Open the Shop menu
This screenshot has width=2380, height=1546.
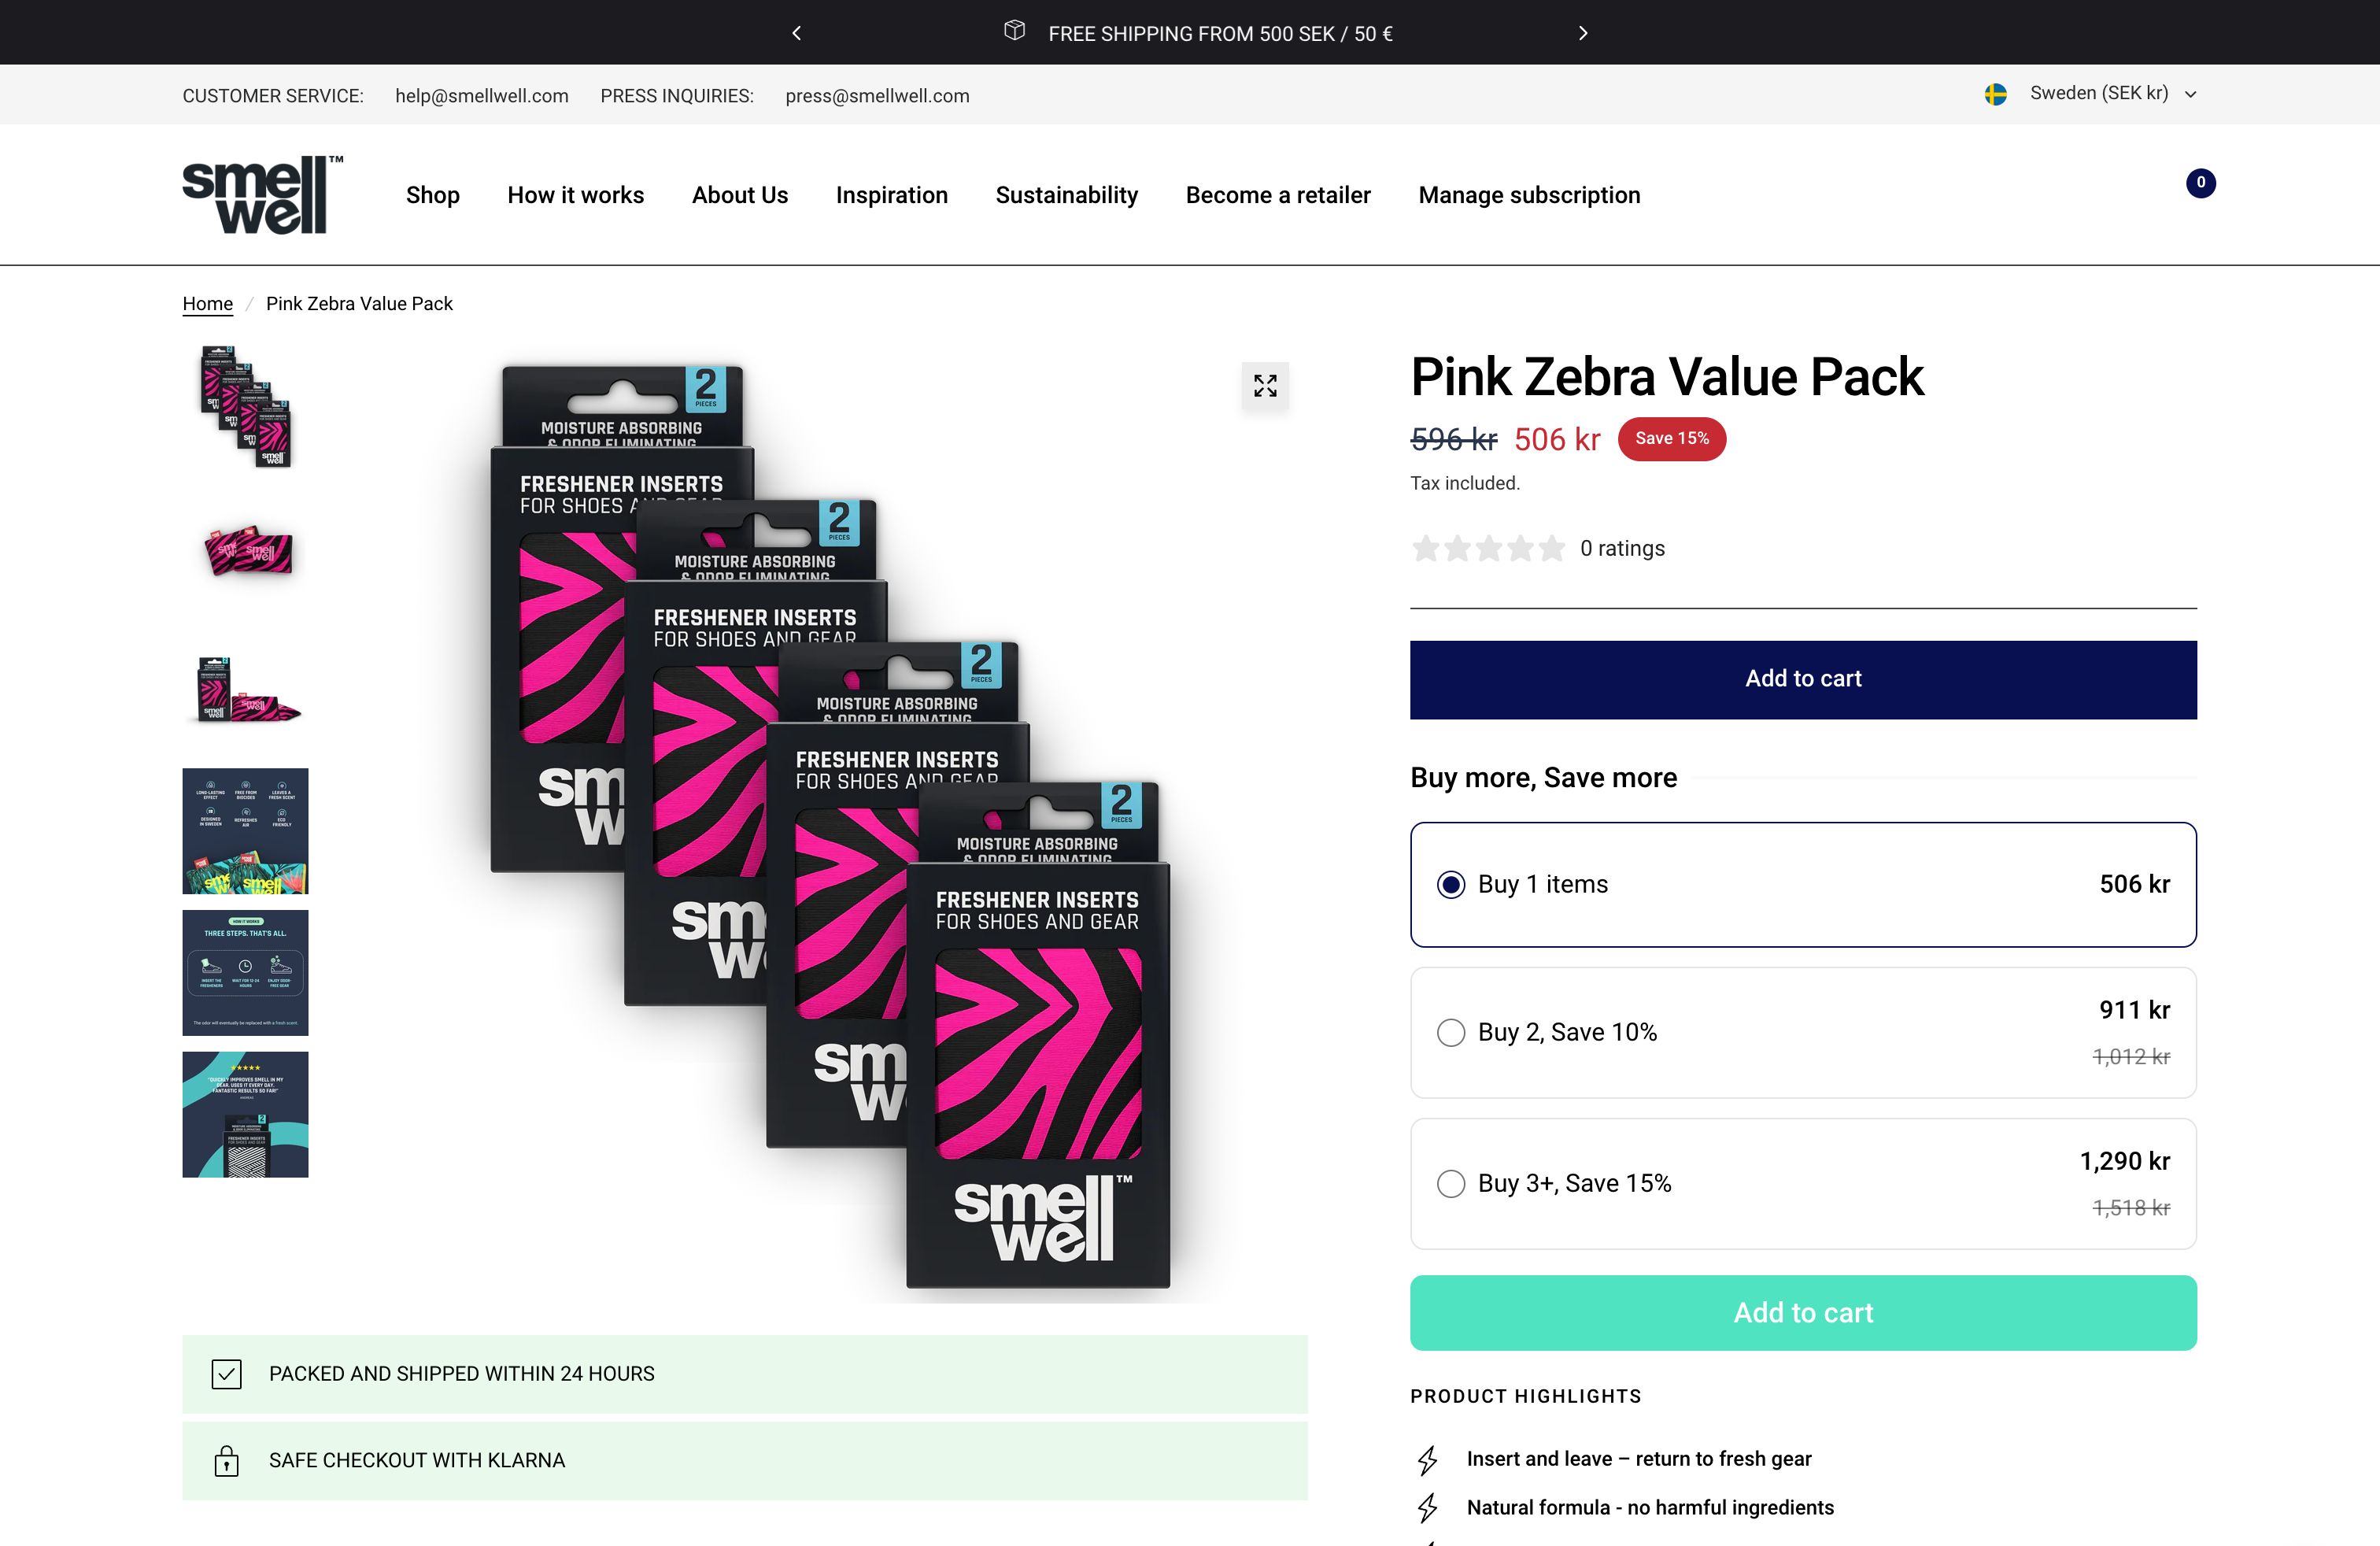click(x=432, y=195)
